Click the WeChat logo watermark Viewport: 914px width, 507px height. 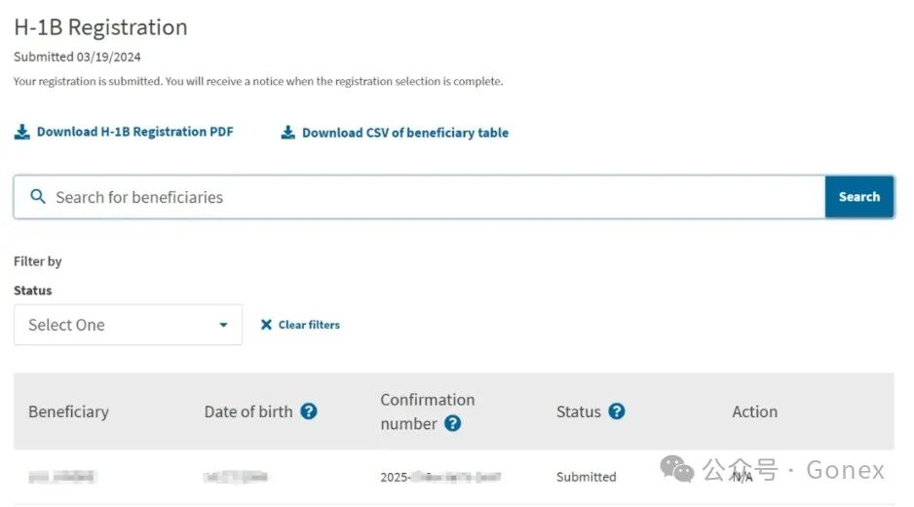(x=677, y=470)
